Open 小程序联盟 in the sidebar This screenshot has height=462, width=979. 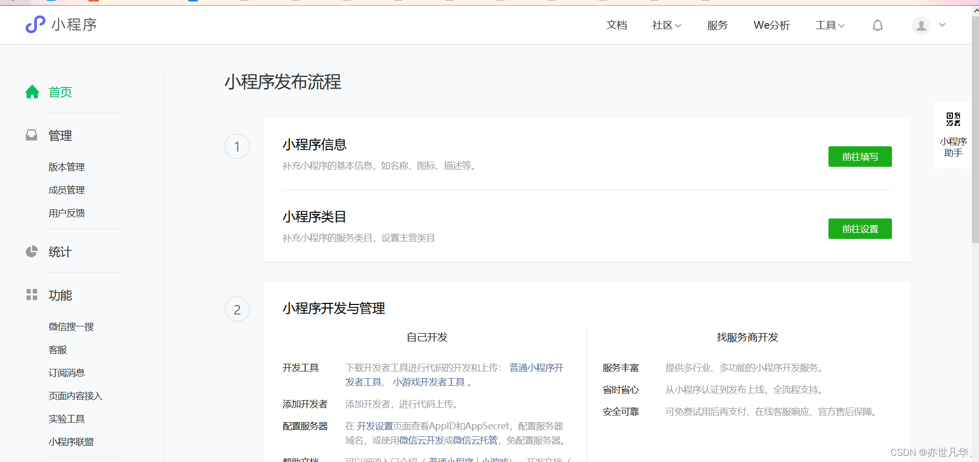71,442
